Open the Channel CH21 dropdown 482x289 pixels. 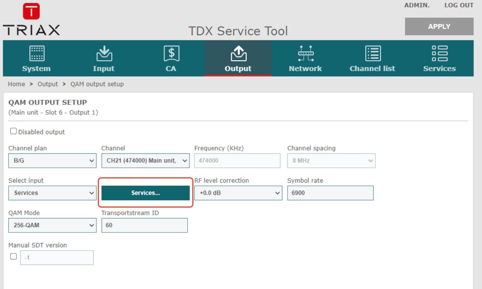tap(145, 161)
